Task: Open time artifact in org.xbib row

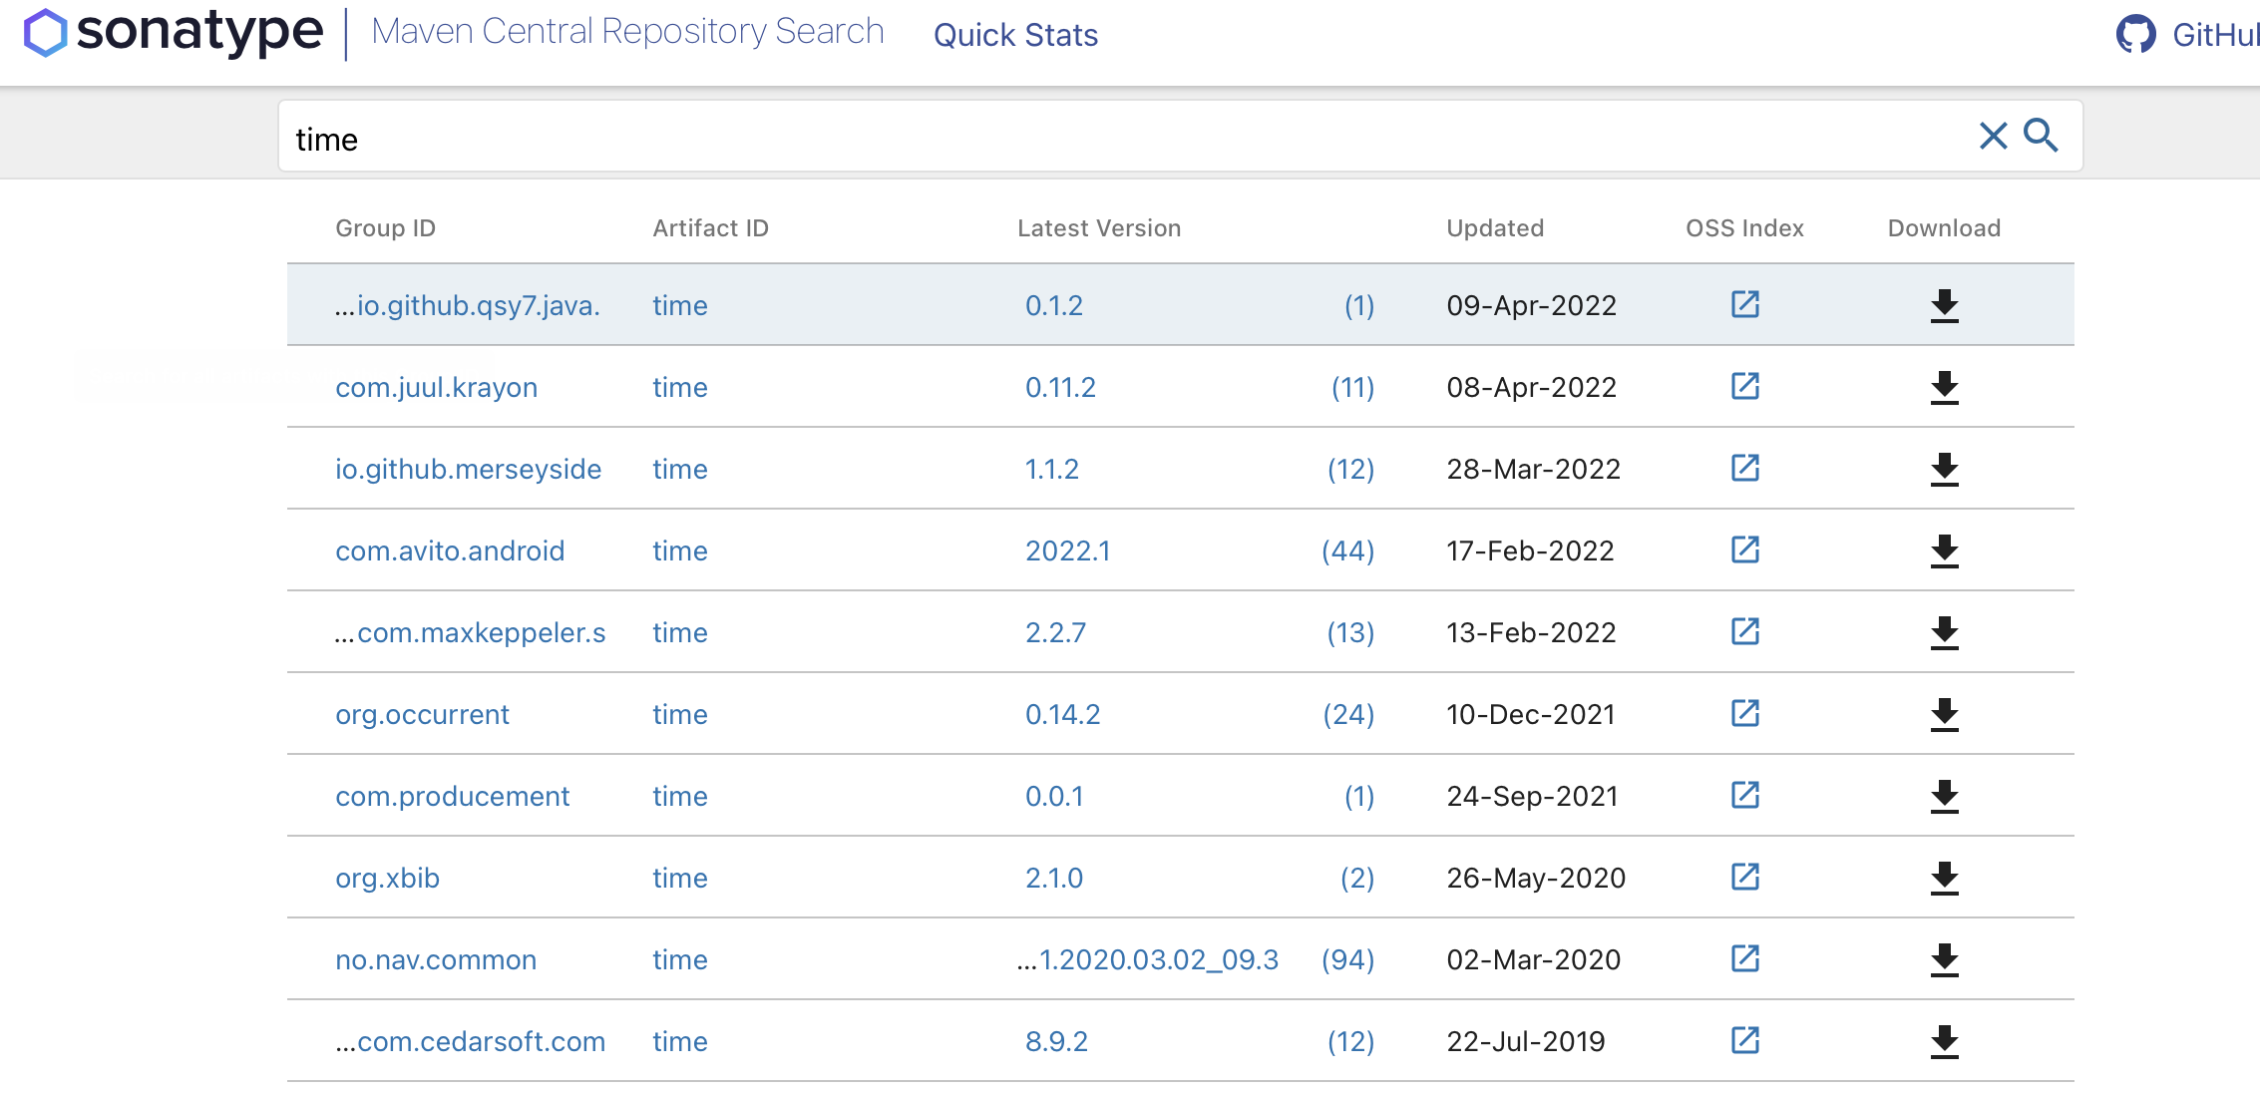Action: click(x=680, y=878)
